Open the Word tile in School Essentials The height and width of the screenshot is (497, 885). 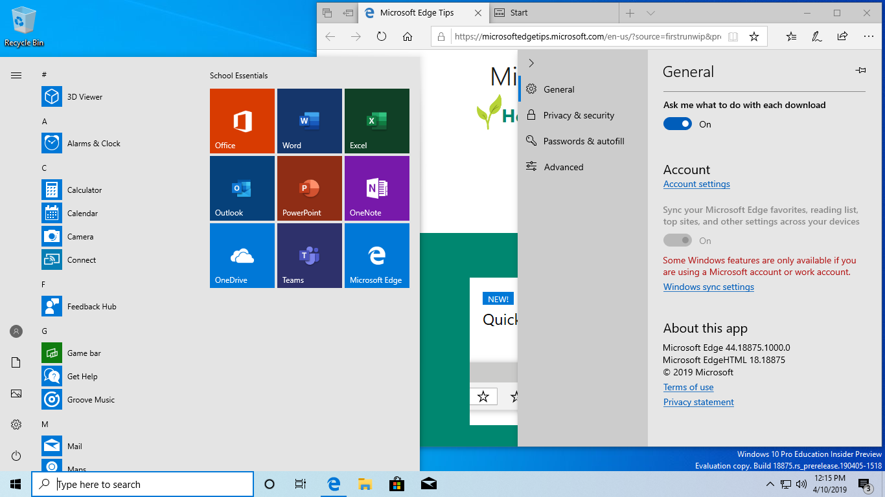click(x=309, y=121)
